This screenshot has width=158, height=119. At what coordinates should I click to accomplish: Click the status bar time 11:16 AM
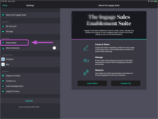4,1
